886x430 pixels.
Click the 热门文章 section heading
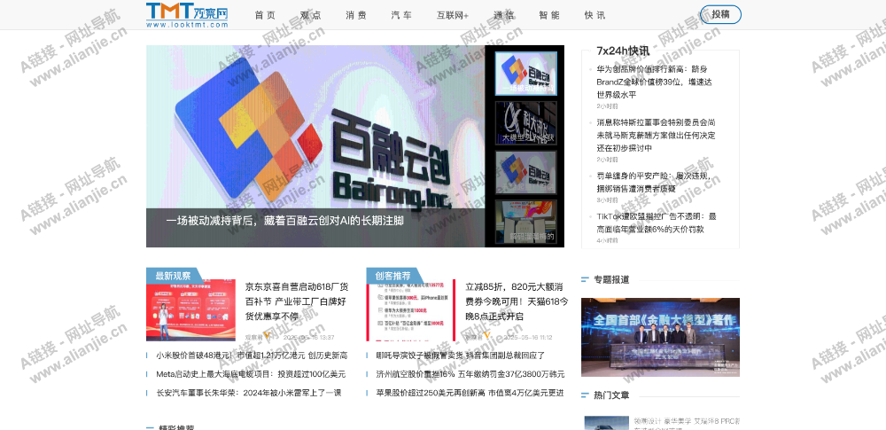coord(611,395)
